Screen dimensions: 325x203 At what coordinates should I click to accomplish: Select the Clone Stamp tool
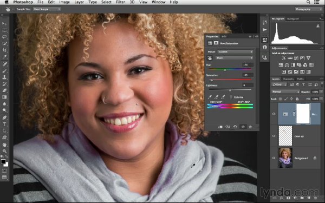[x=4, y=77]
